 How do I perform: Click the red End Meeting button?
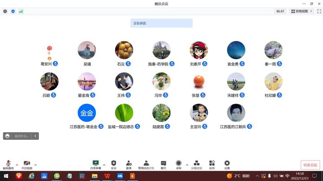[x=310, y=165]
